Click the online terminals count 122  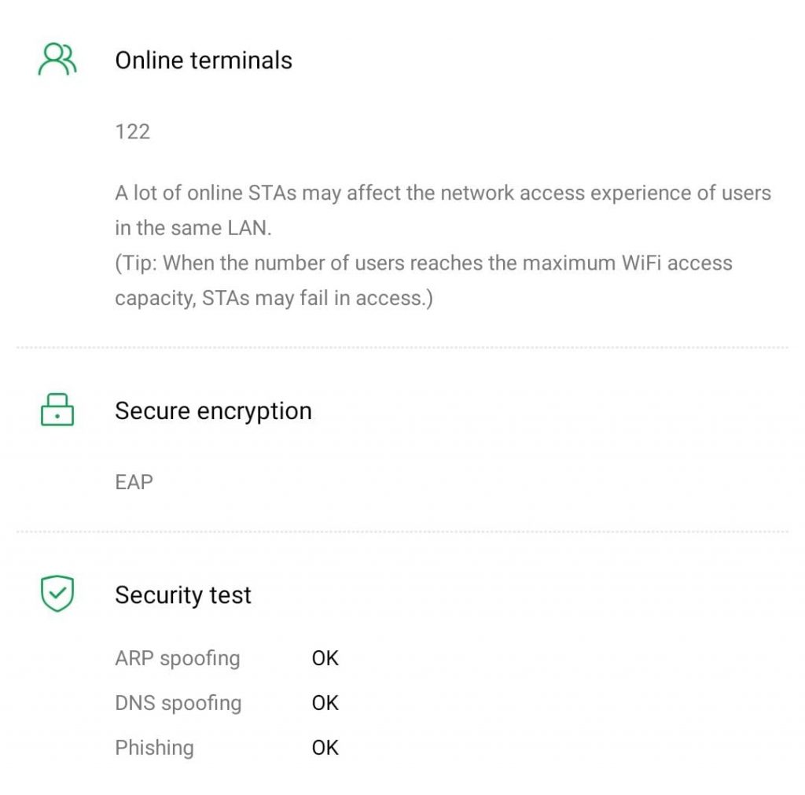click(132, 131)
